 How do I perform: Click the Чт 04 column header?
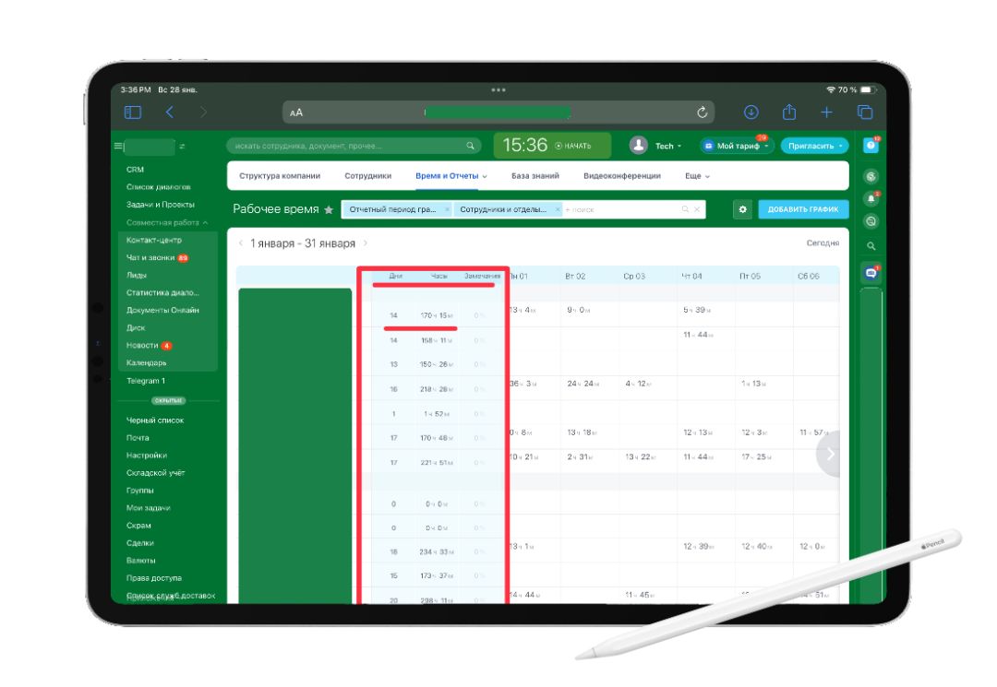tap(691, 277)
